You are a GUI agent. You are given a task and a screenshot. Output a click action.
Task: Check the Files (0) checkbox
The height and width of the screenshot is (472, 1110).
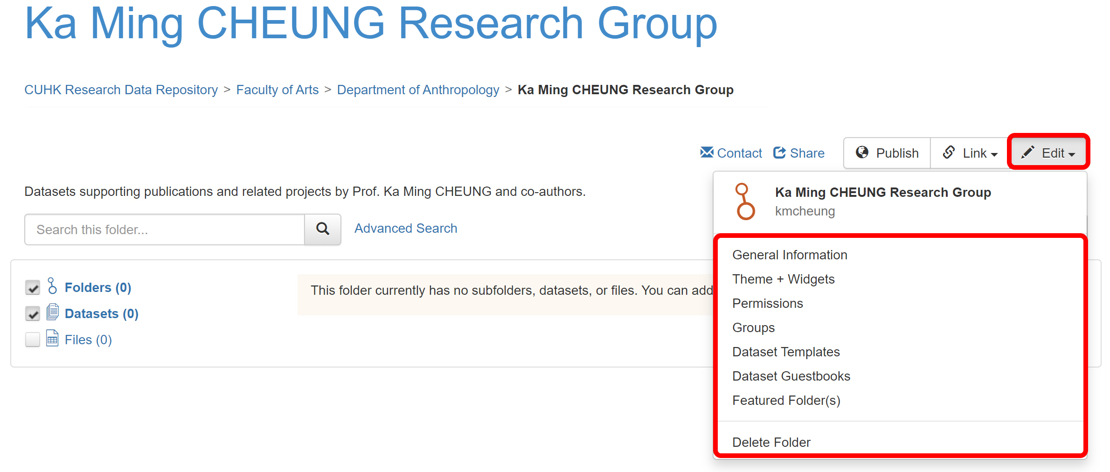click(33, 340)
